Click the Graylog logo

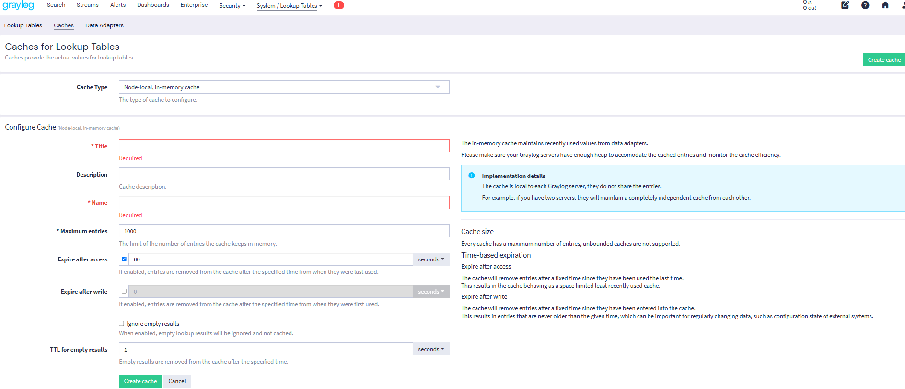coord(18,5)
